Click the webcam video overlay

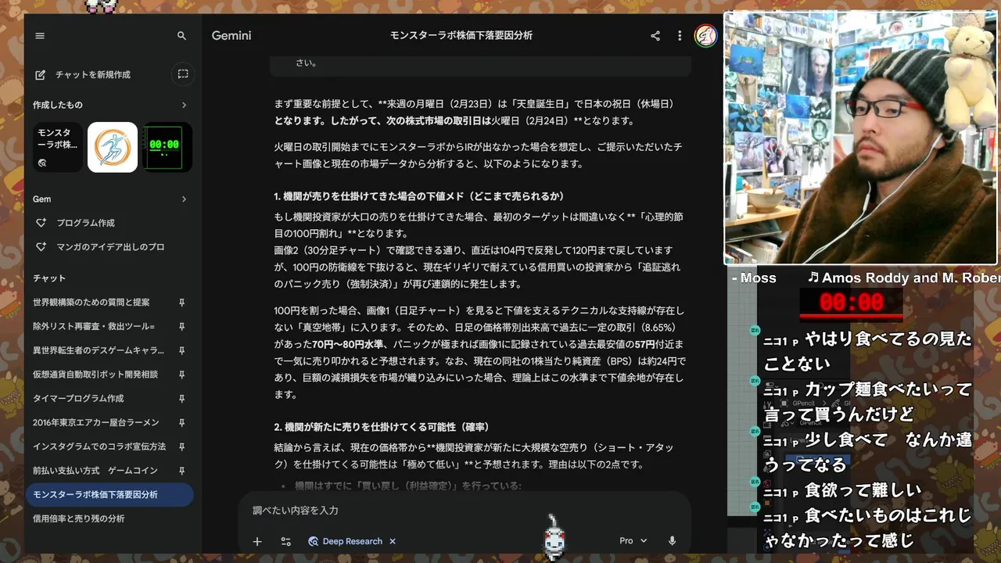860,138
